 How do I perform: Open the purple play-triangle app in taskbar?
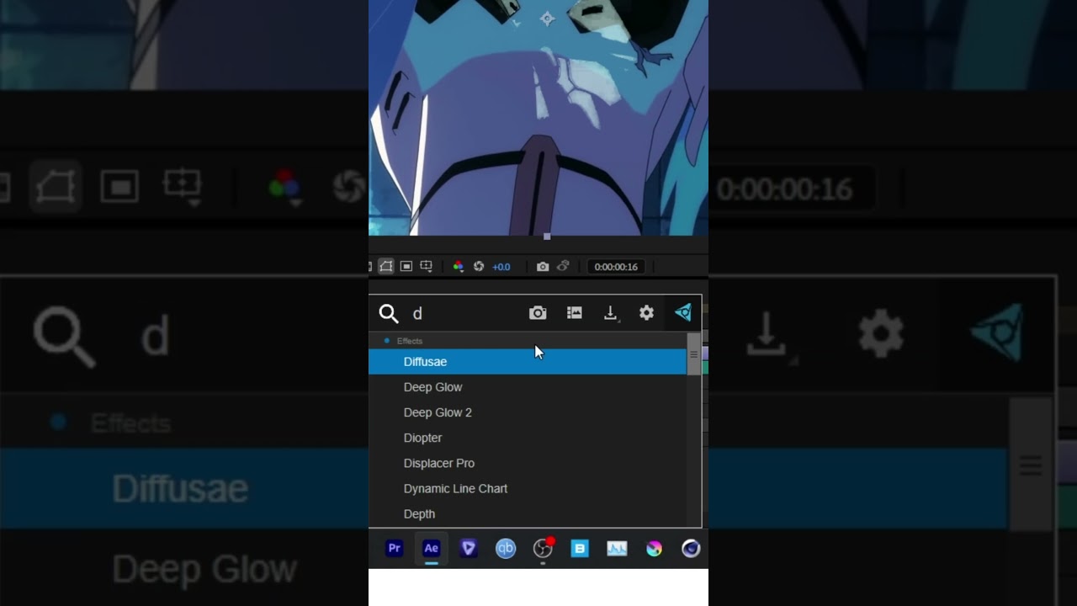click(x=469, y=549)
